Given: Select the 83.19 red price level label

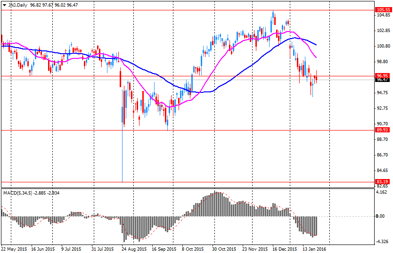Looking at the screenshot, I should (382, 181).
